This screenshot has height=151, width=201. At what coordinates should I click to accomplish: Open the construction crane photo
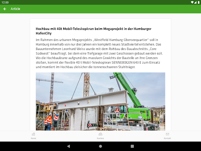[100, 101]
